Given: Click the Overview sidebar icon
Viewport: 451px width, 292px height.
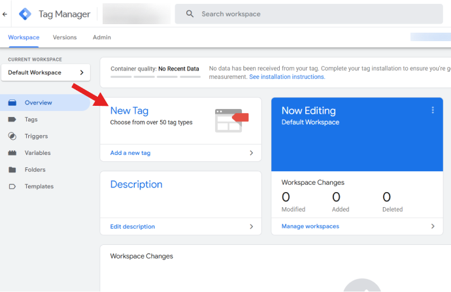Looking at the screenshot, I should (12, 103).
